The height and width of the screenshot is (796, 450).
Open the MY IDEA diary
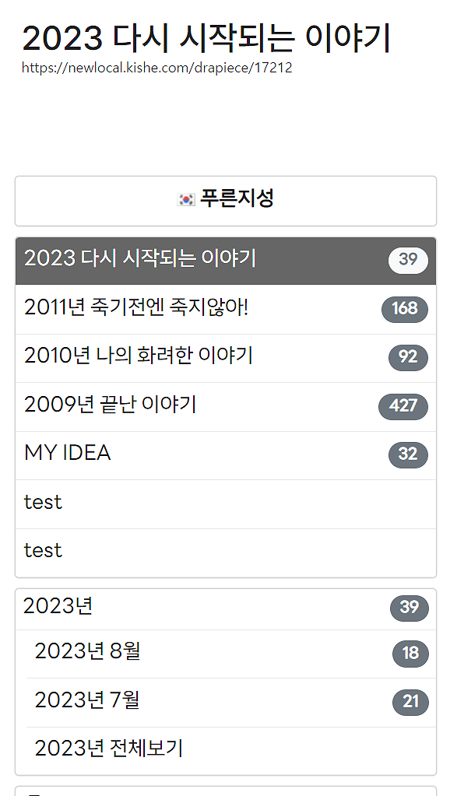tap(226, 455)
